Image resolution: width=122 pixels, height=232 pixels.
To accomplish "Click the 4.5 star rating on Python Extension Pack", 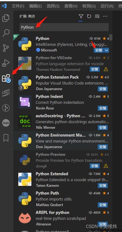I will (x=105, y=77).
